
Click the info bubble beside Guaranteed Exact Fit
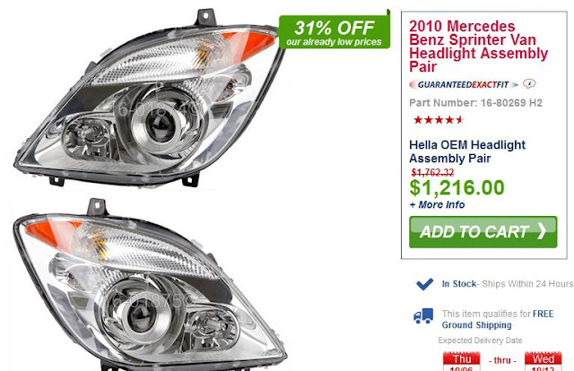click(529, 83)
